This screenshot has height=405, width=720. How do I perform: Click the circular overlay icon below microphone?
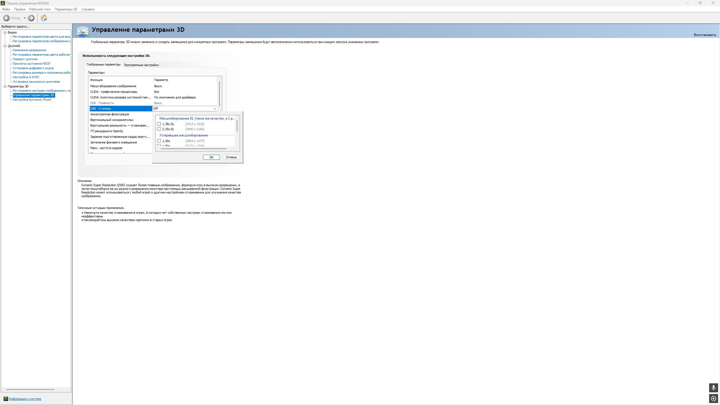(x=713, y=398)
